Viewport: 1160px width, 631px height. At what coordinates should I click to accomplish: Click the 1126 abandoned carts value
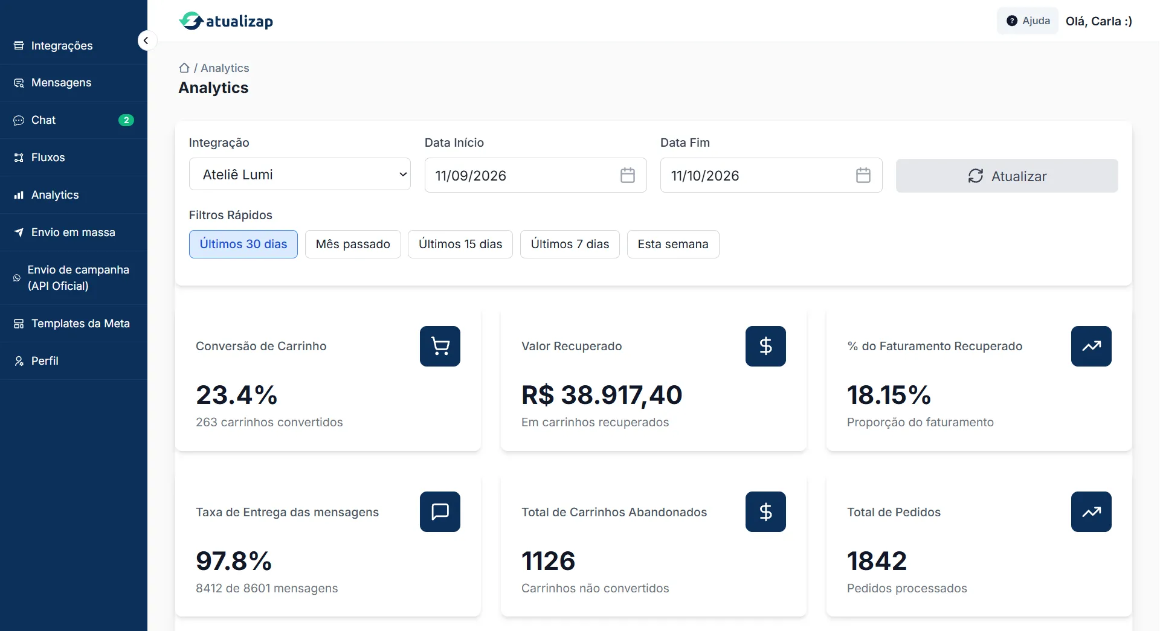(x=548, y=561)
